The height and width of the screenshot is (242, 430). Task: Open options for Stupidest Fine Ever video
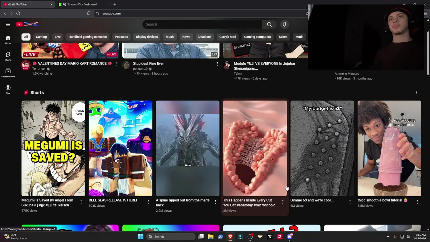tap(218, 64)
